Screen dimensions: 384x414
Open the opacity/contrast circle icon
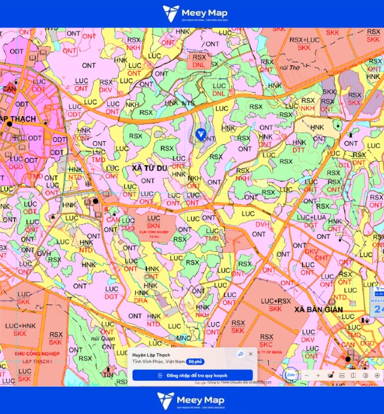click(x=365, y=375)
